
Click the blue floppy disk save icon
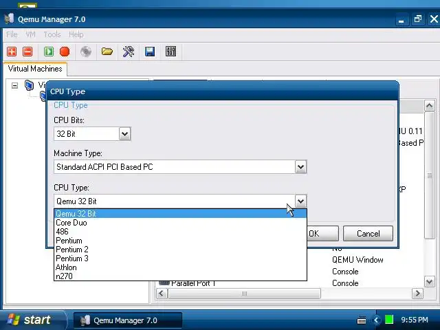(x=150, y=52)
